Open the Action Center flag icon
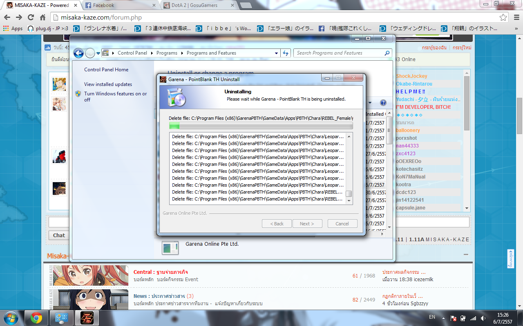The image size is (523, 326). [x=454, y=318]
